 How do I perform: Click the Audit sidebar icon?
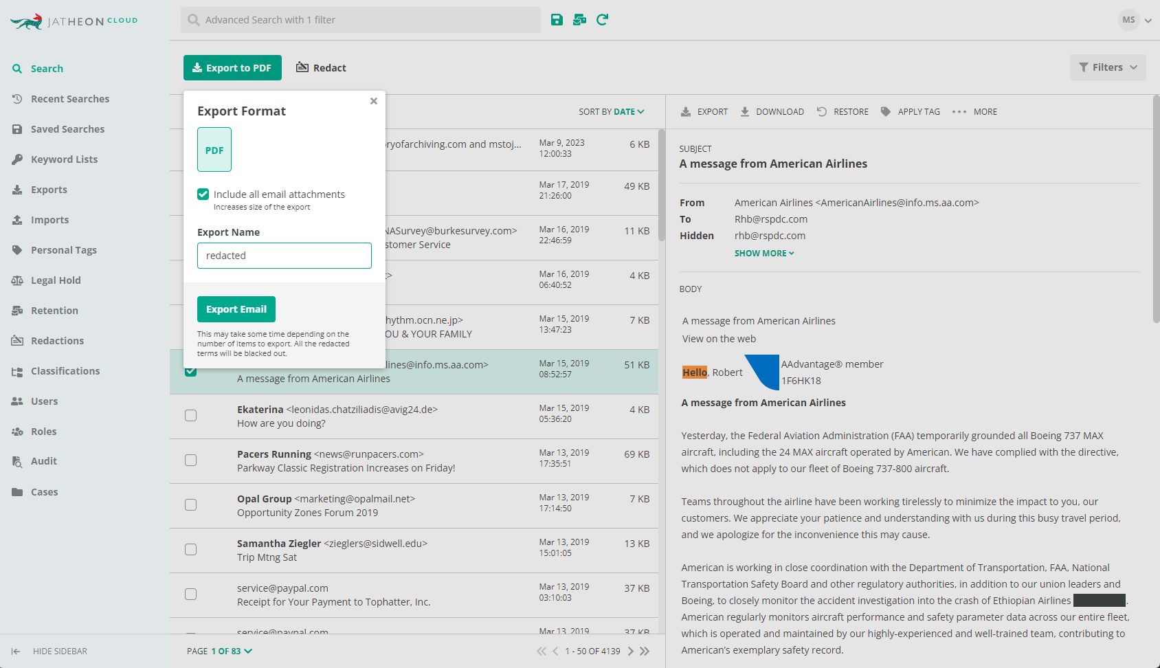(x=17, y=461)
